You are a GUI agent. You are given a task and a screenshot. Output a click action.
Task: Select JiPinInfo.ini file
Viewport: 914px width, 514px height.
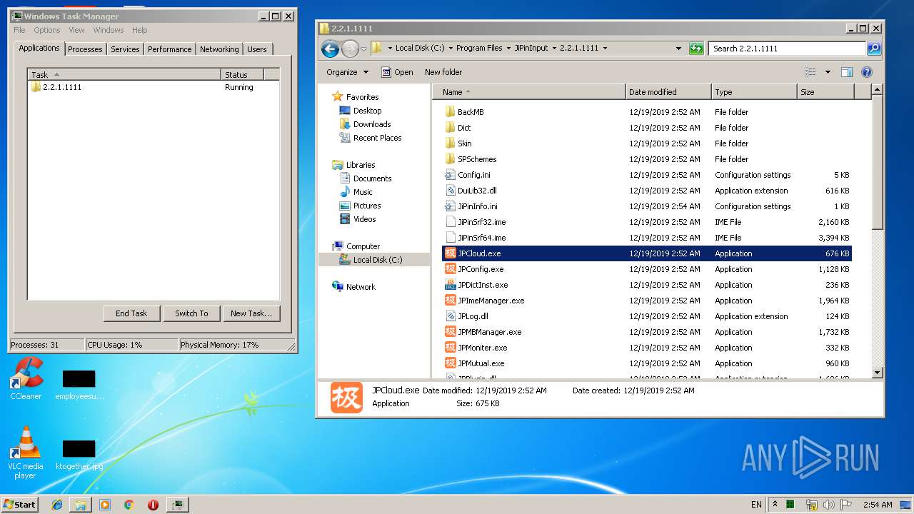(477, 206)
